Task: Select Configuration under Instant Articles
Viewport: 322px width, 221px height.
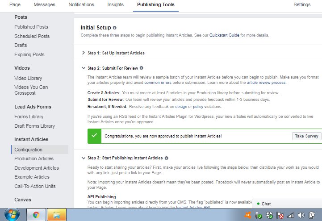Action: [x=40, y=150]
